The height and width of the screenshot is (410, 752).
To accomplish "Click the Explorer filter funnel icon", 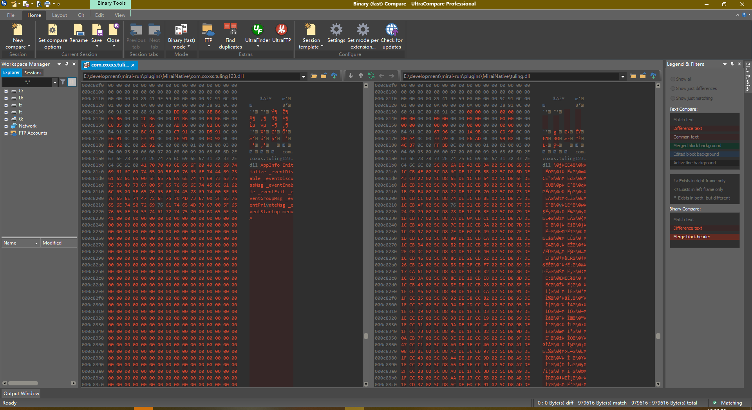I will tap(63, 82).
